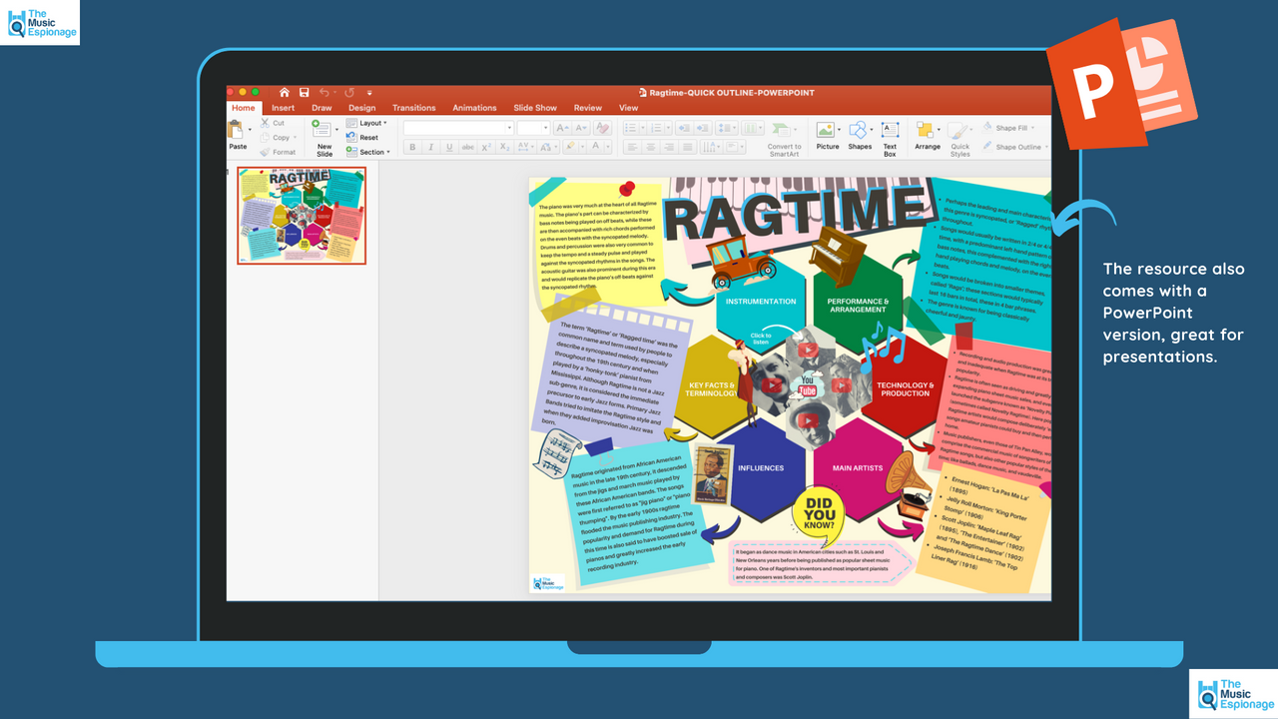Image resolution: width=1278 pixels, height=719 pixels.
Task: Open the Shapes gallery icon
Action: coord(858,131)
